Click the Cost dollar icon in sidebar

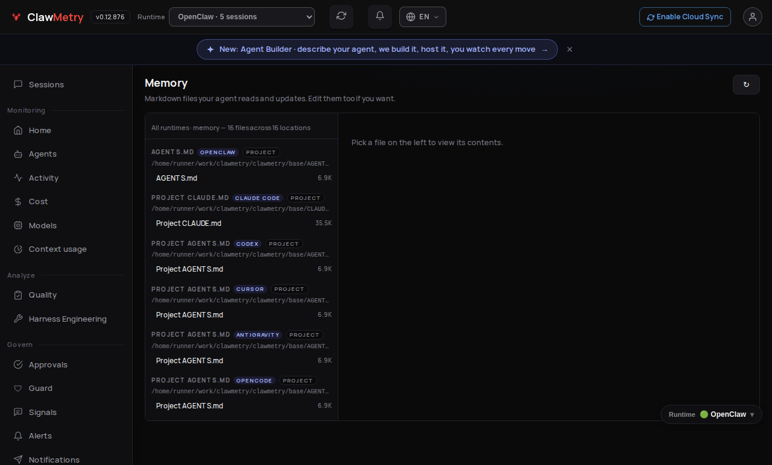click(18, 202)
